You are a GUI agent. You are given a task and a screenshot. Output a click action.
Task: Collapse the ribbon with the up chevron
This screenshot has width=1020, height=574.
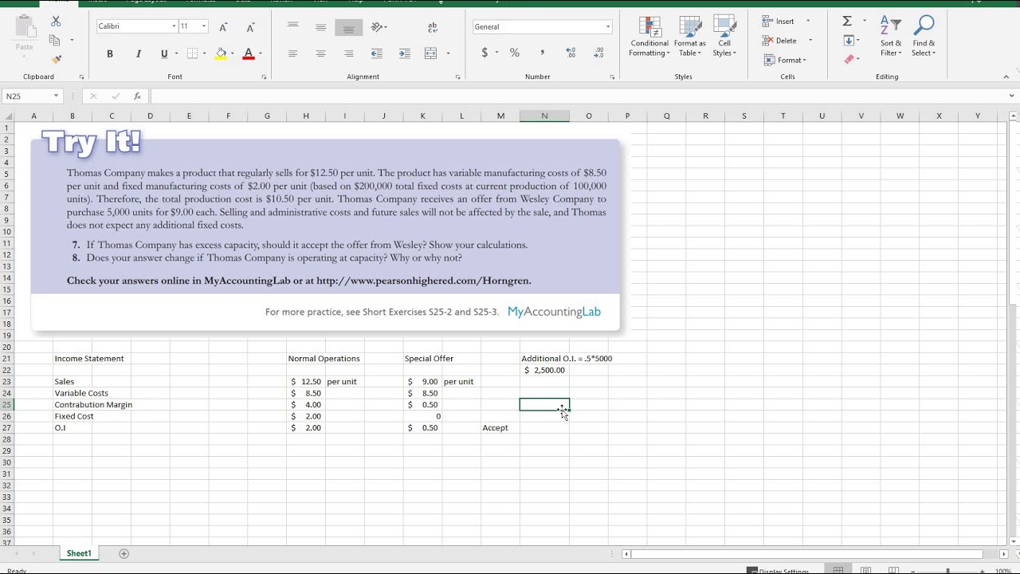coord(1007,77)
